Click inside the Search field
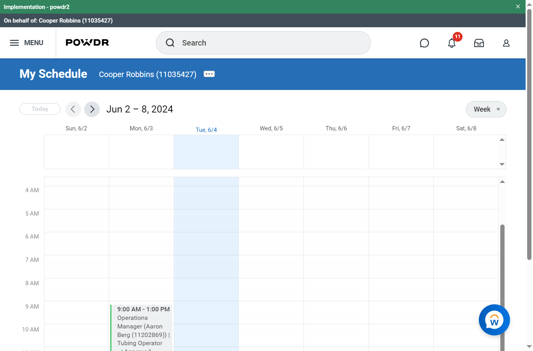The width and height of the screenshot is (533, 351). click(x=263, y=43)
